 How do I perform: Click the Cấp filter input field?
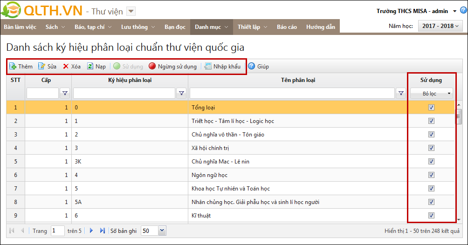[43, 93]
